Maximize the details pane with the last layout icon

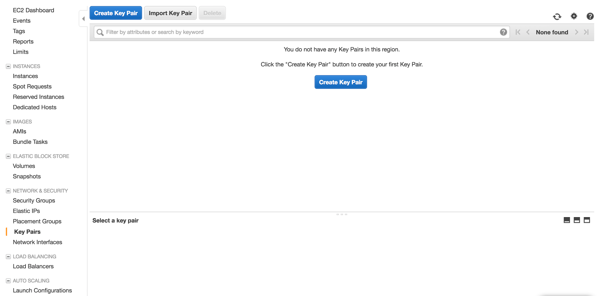coord(587,220)
